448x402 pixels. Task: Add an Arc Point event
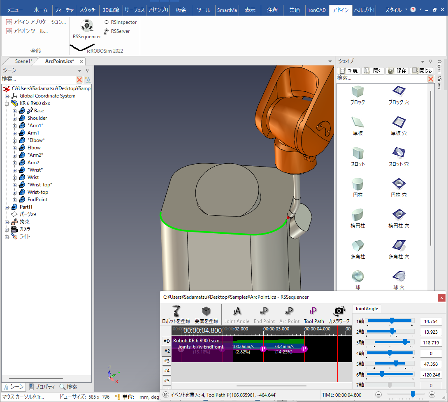289,314
